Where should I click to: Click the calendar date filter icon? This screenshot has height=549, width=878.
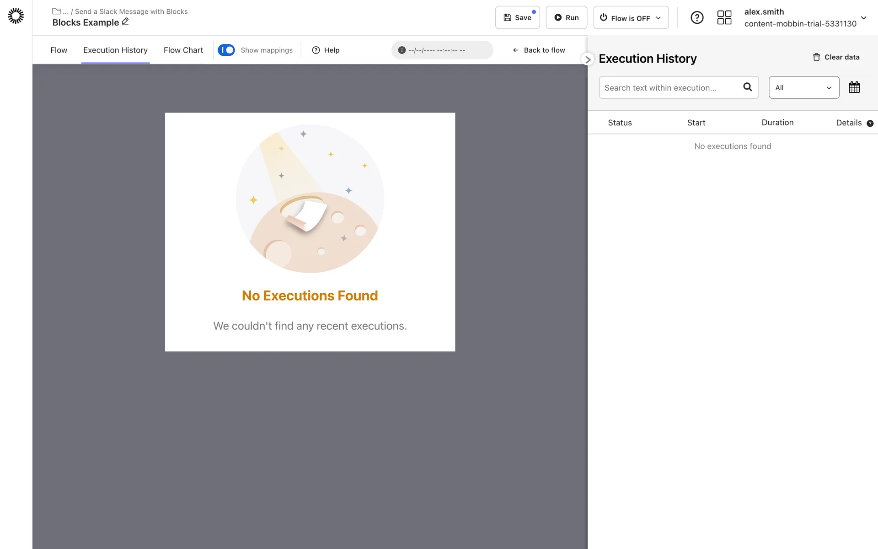854,87
